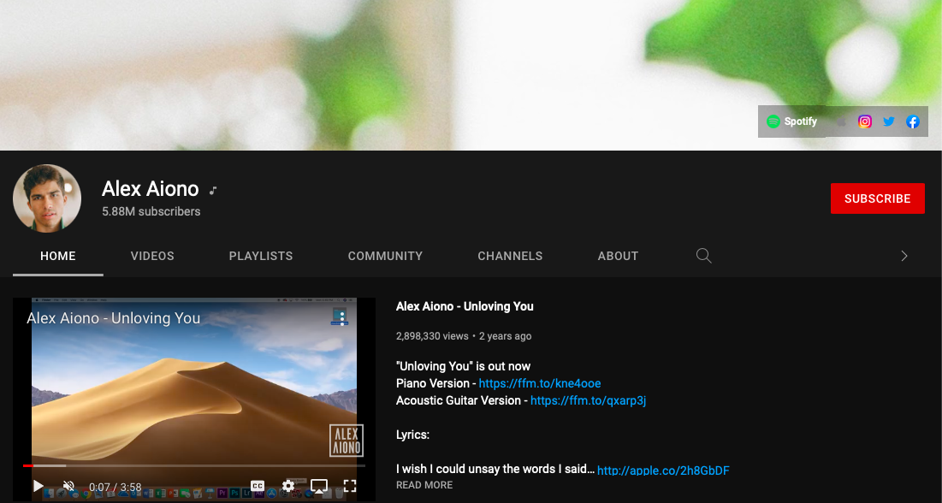Click the music note artist badge
942x503 pixels.
click(x=213, y=191)
